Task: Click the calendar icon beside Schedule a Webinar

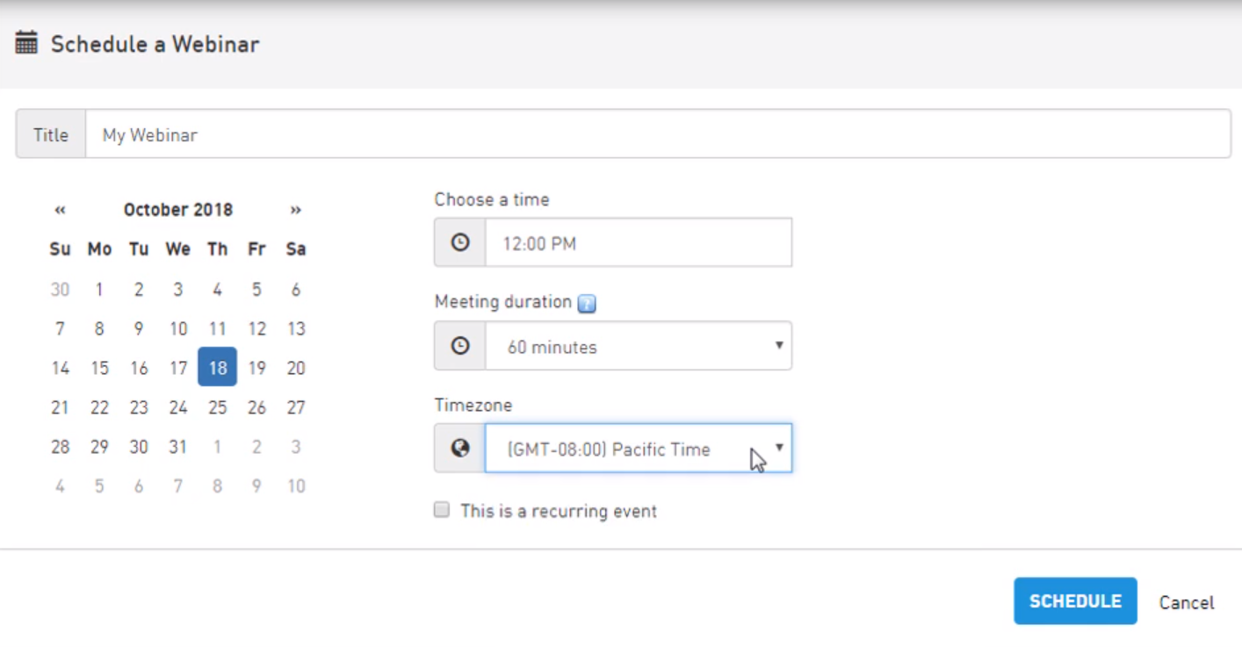Action: click(x=26, y=43)
